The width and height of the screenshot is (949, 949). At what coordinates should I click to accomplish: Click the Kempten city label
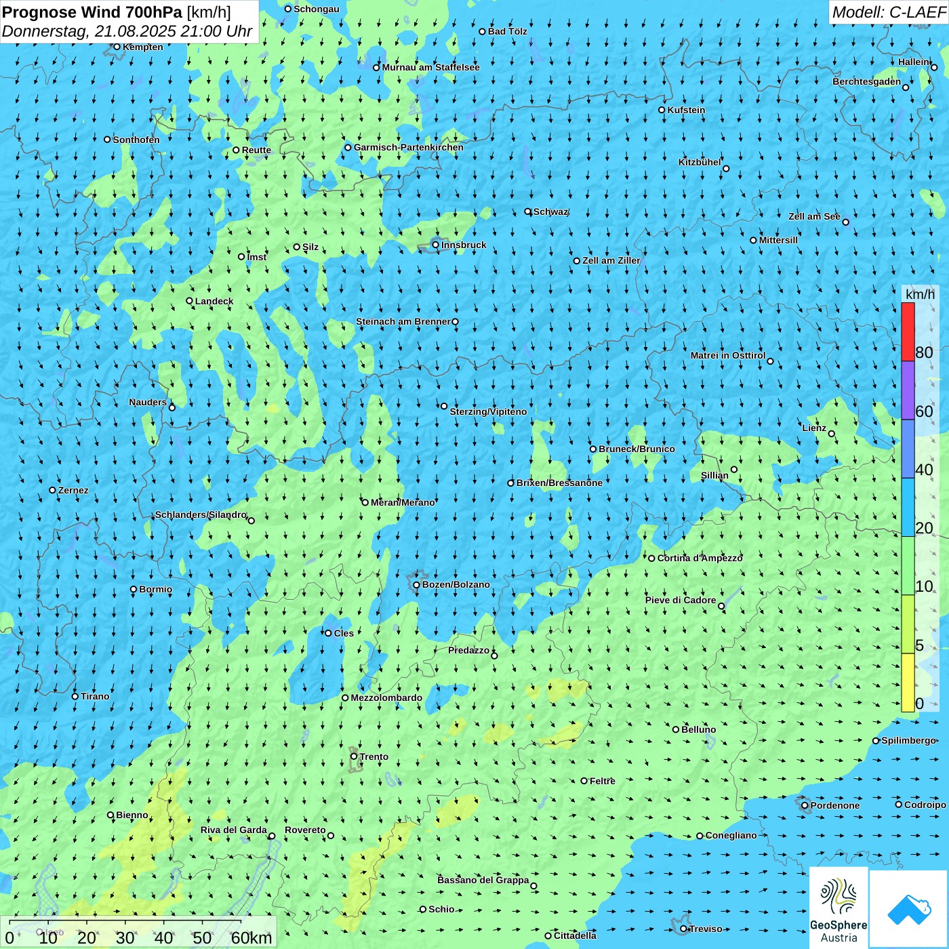pyautogui.click(x=143, y=47)
